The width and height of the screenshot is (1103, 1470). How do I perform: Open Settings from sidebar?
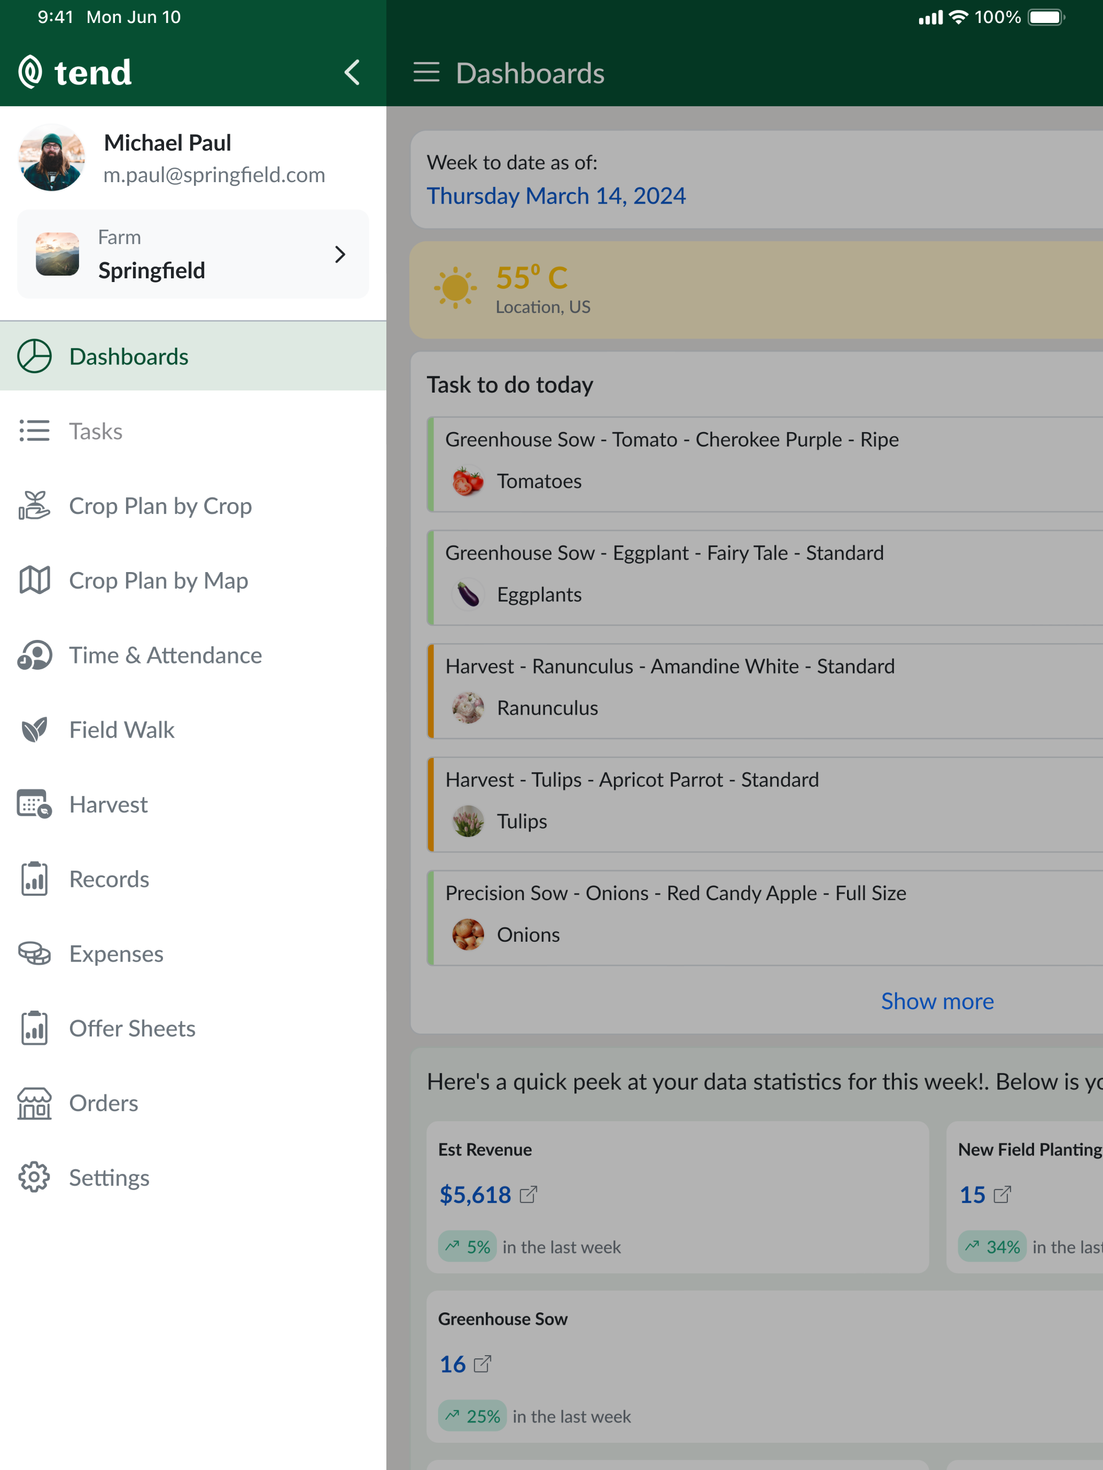[x=193, y=1178]
